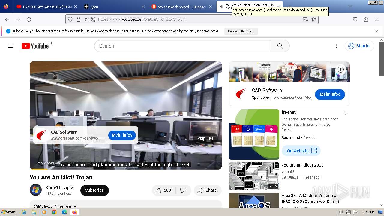Click Zur website freenet button
This screenshot has height=216, width=384.
[301, 151]
